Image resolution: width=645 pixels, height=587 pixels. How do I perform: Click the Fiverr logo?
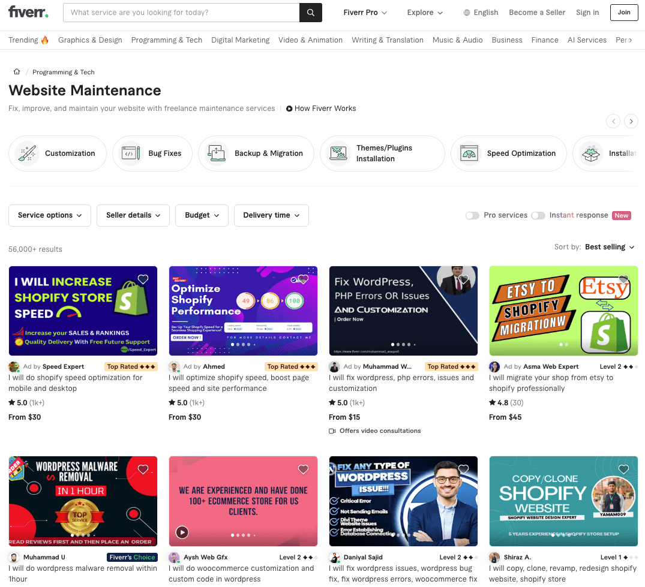coord(28,12)
